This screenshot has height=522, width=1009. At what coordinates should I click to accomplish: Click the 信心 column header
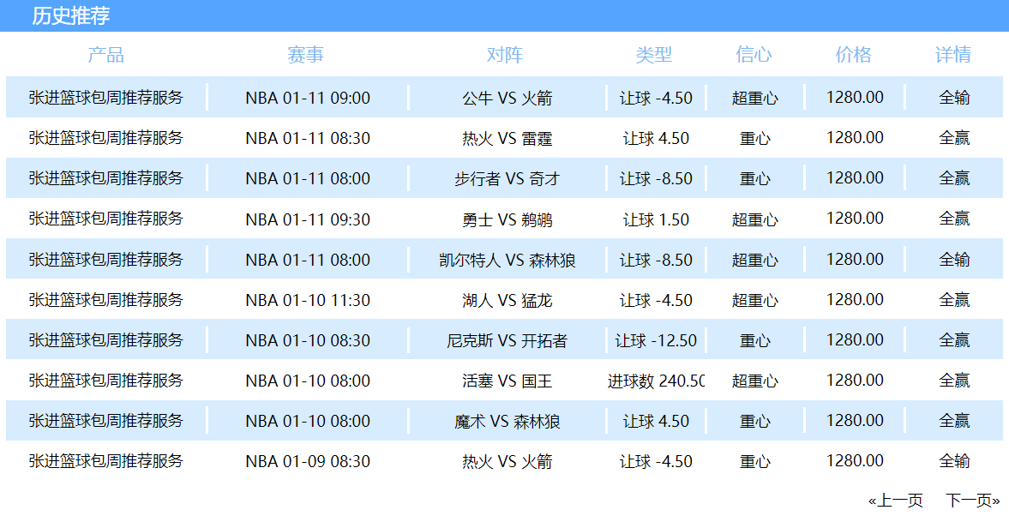tap(754, 55)
